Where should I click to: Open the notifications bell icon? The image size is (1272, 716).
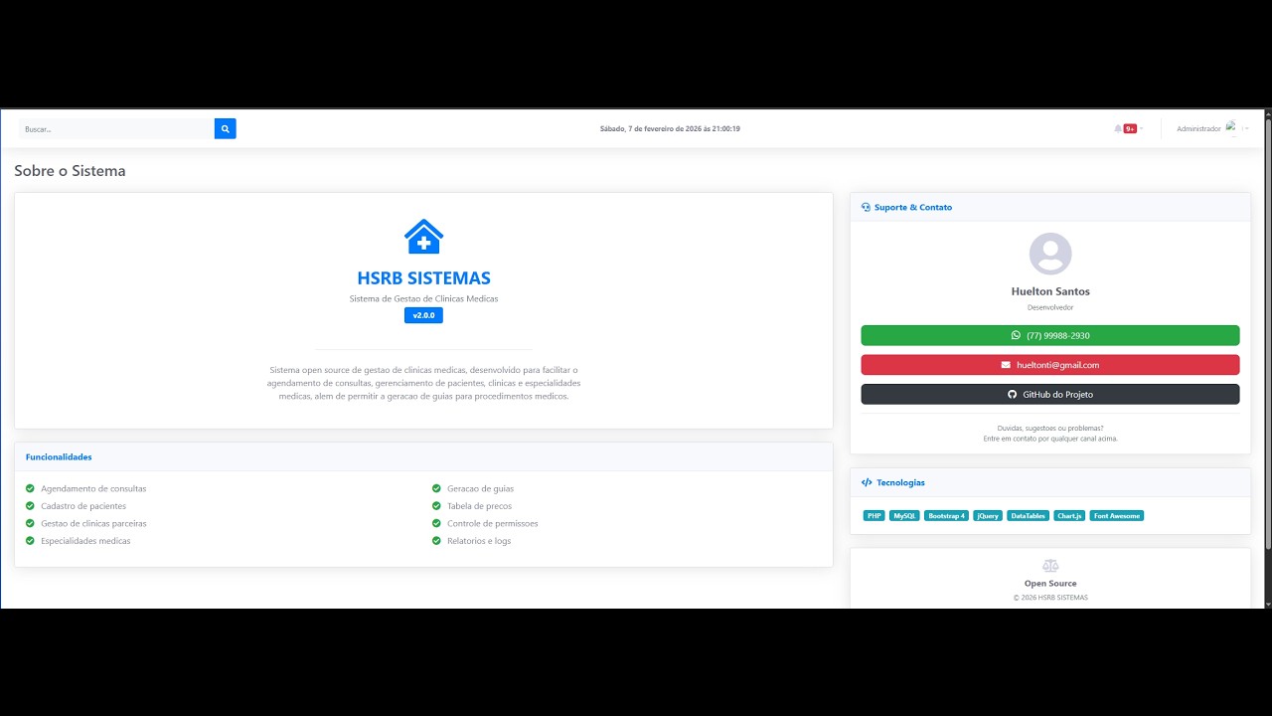point(1118,128)
